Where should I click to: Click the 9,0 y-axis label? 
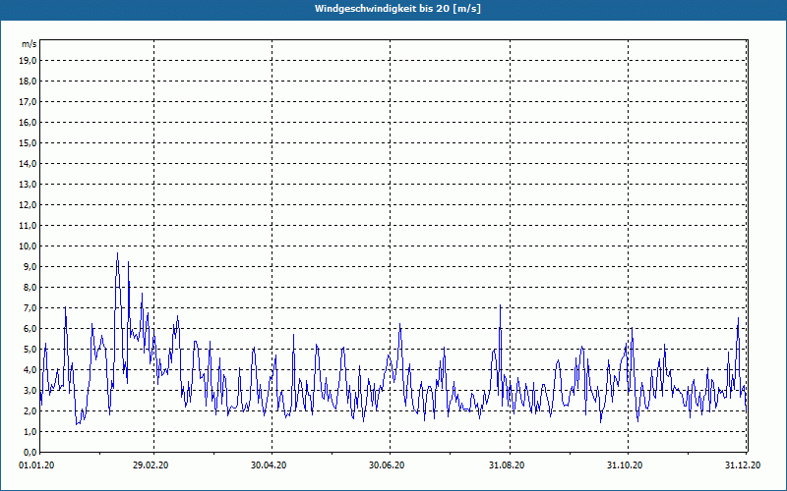coord(30,266)
